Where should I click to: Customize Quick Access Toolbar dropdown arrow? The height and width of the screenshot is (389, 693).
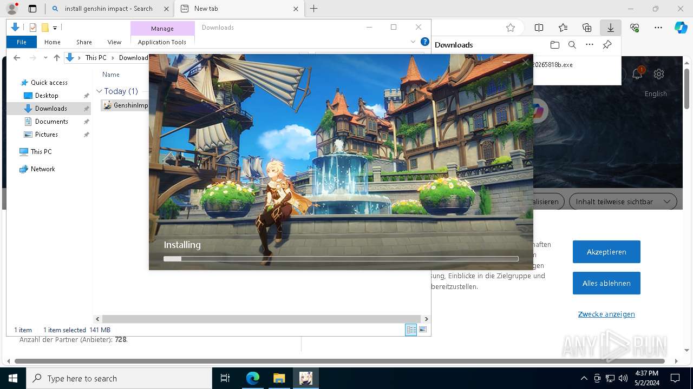55,28
